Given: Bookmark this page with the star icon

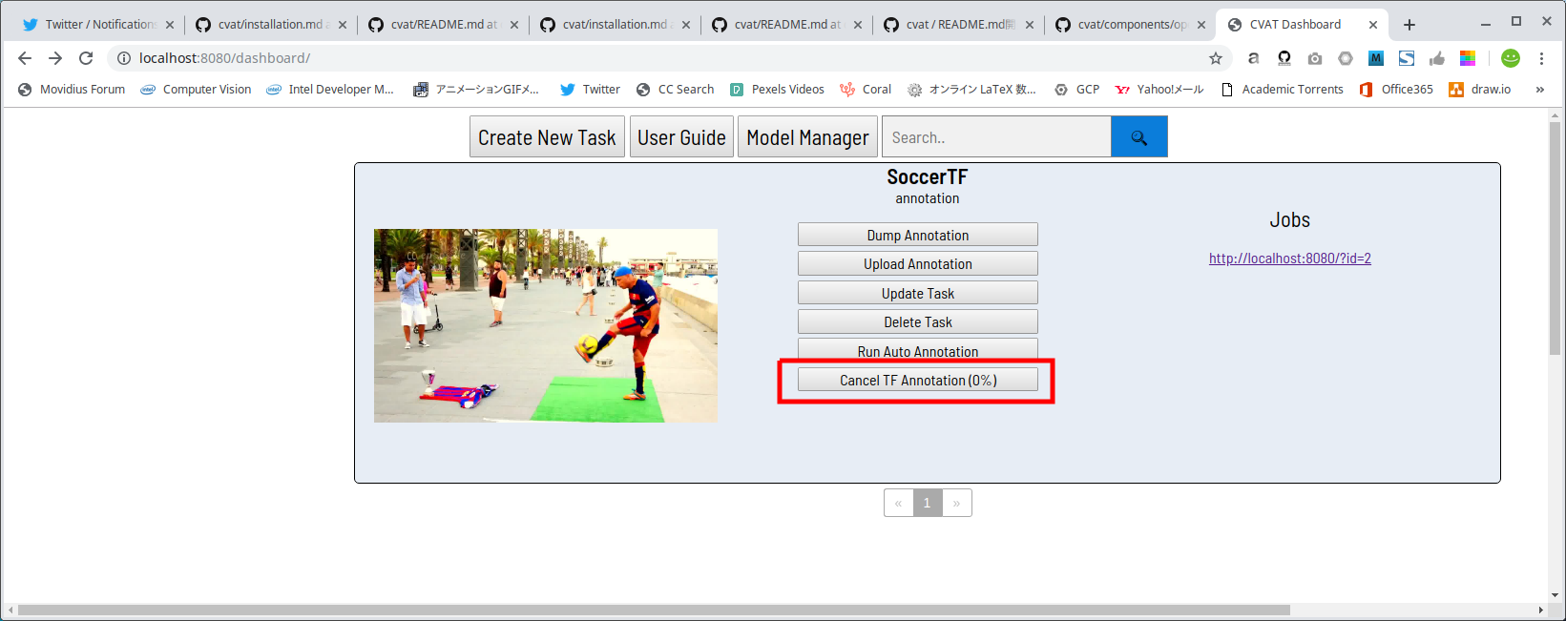Looking at the screenshot, I should 1216,58.
